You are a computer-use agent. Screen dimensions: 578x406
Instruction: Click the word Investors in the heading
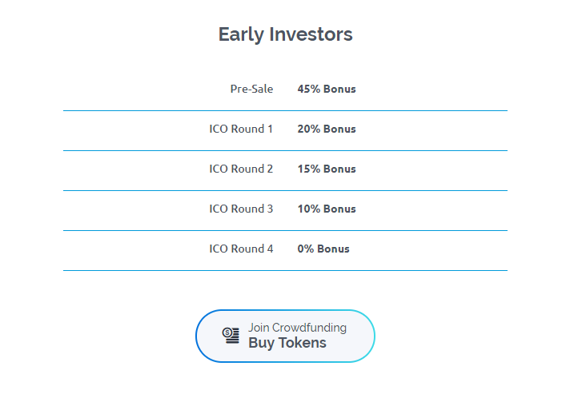(311, 34)
